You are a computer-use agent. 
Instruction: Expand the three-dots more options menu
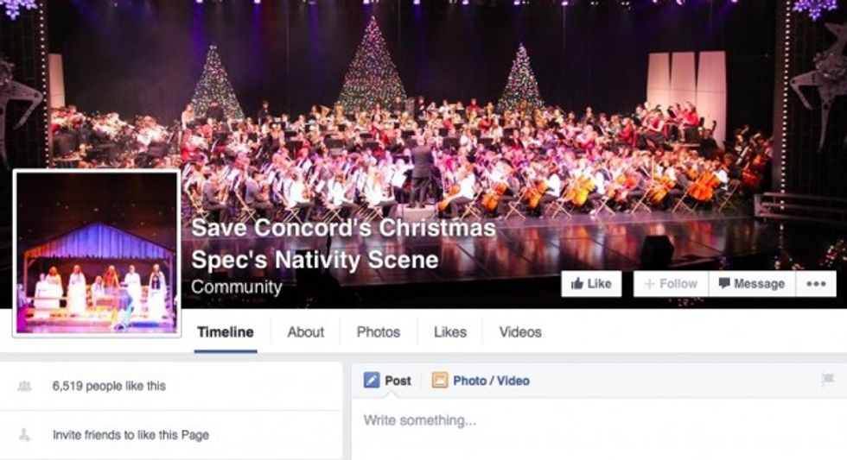pyautogui.click(x=815, y=284)
